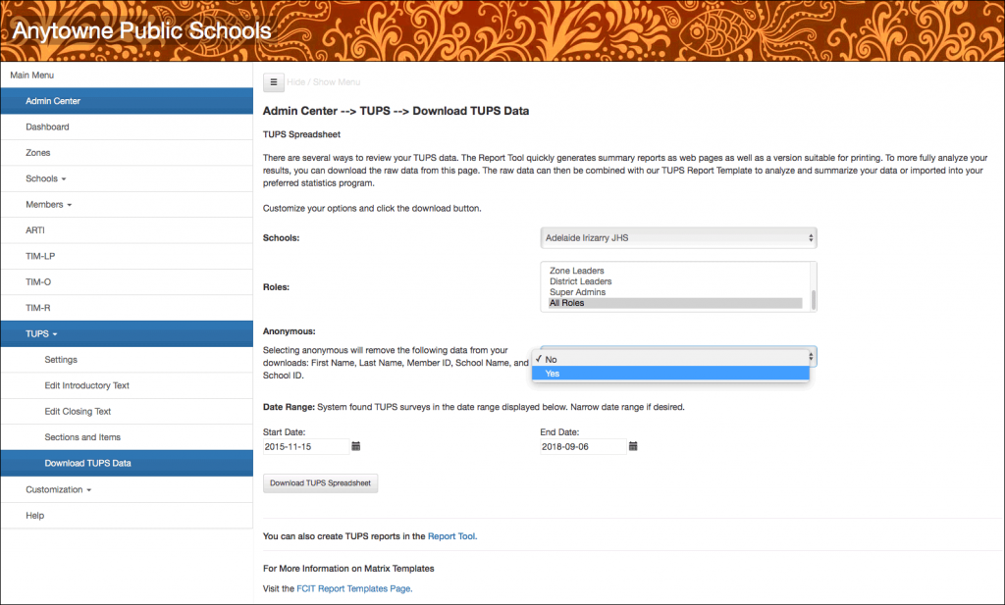Image resolution: width=1005 pixels, height=605 pixels.
Task: Expand the Schools sidebar submenu
Action: tap(45, 179)
